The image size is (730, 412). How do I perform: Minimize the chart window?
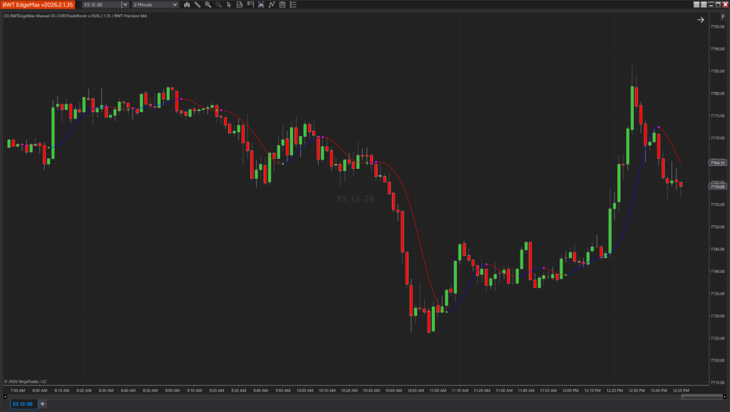coord(711,5)
